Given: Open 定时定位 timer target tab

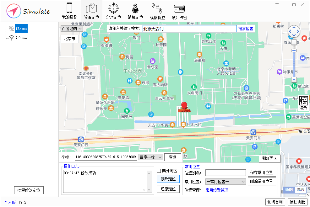Looking at the screenshot, I should coord(113,11).
